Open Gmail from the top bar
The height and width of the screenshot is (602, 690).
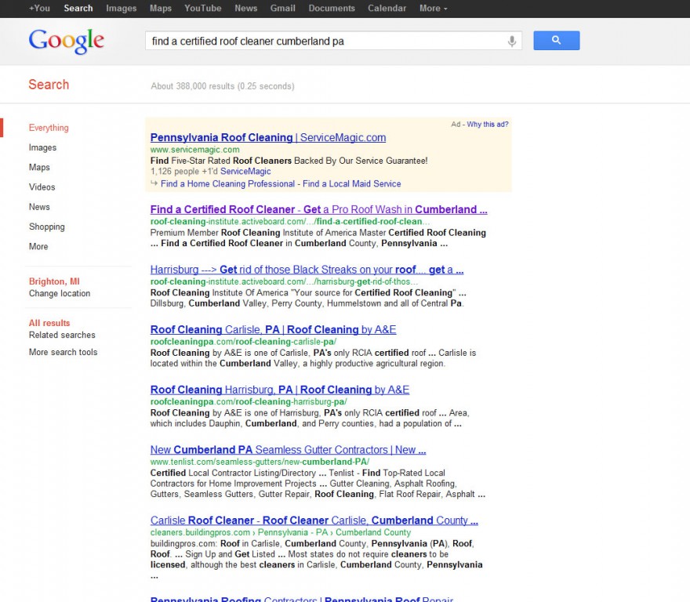(x=282, y=8)
